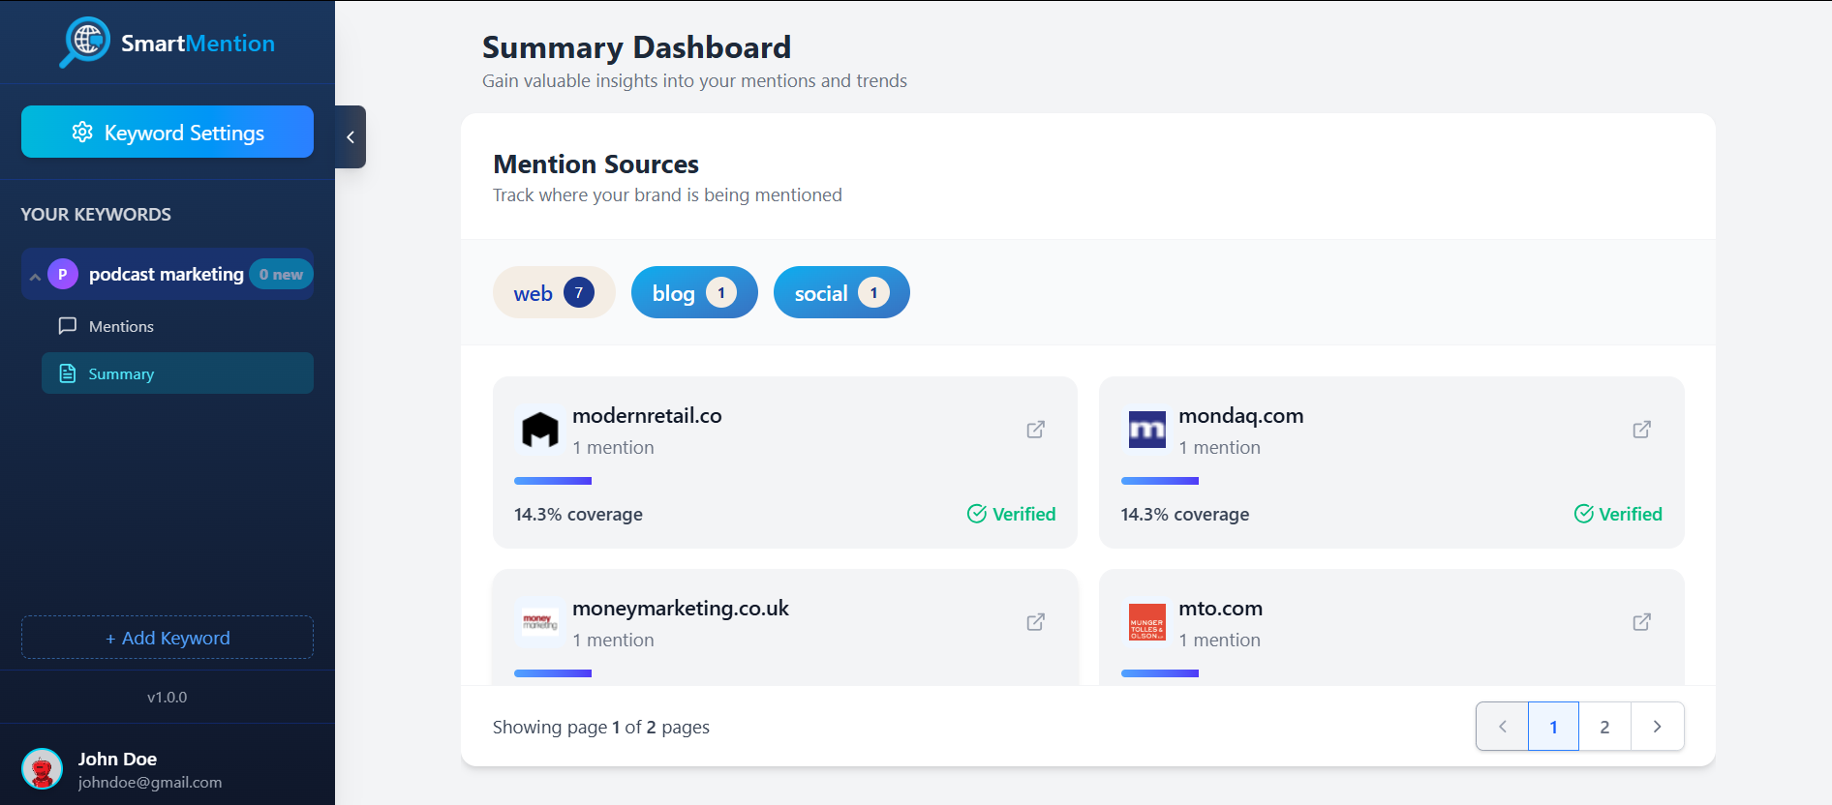Filter sources by web

(553, 293)
